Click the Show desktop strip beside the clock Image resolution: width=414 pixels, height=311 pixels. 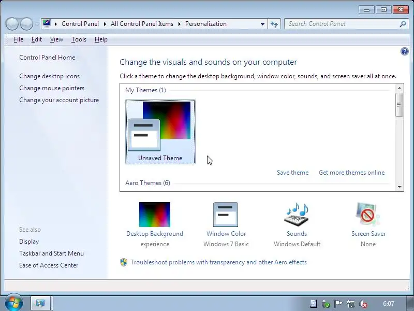pyautogui.click(x=409, y=303)
